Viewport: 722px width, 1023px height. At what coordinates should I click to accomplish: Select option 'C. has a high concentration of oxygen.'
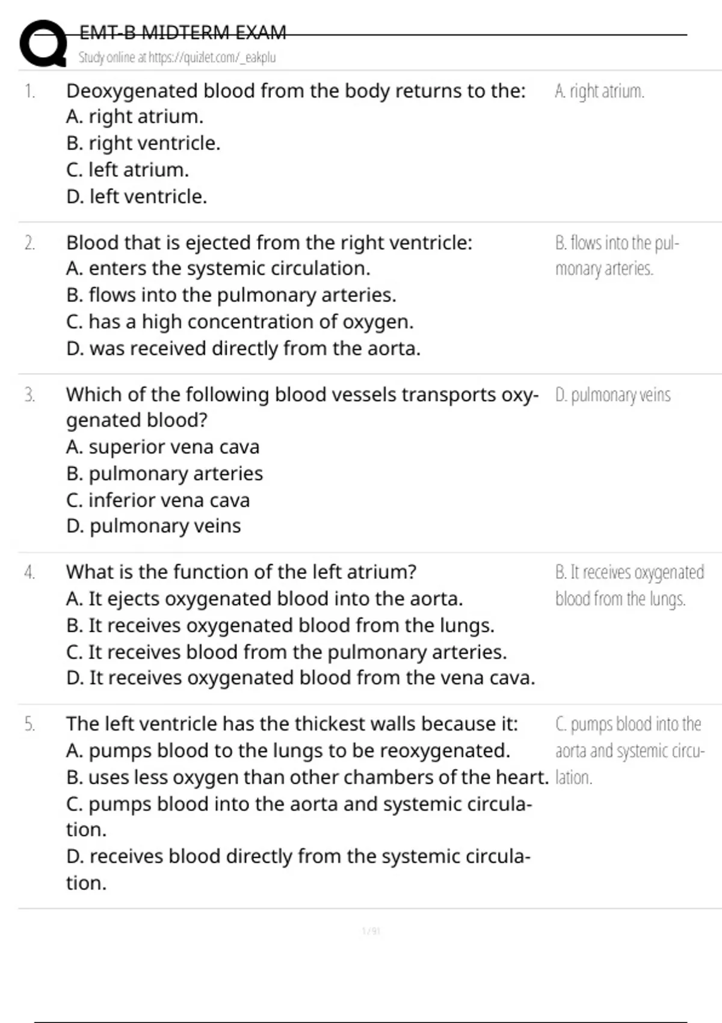239,322
